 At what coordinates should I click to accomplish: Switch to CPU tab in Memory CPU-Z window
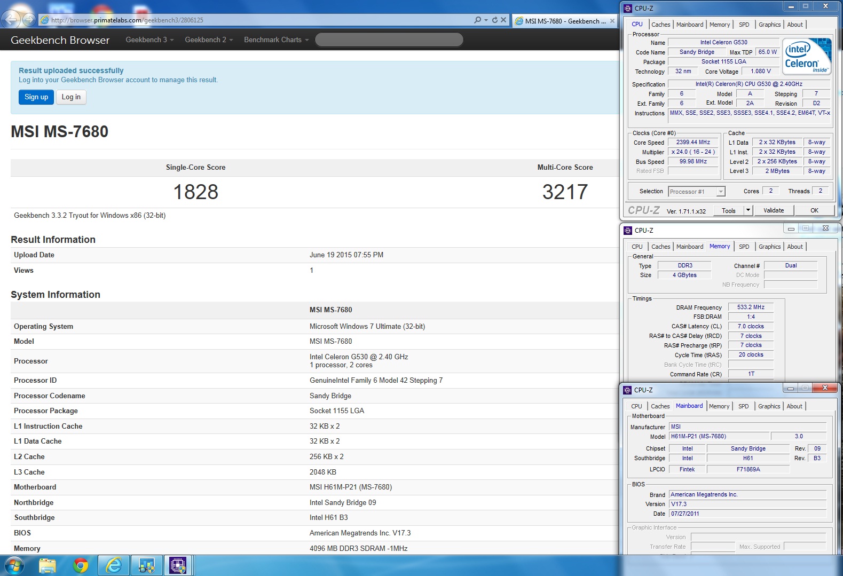tap(637, 247)
